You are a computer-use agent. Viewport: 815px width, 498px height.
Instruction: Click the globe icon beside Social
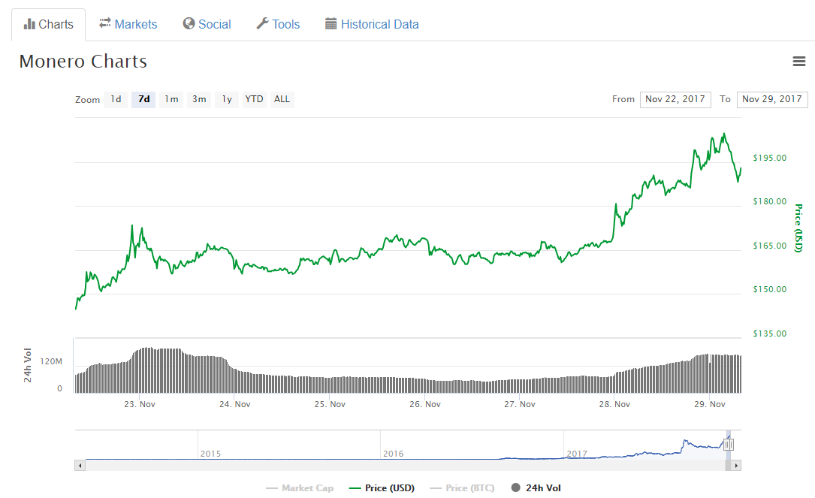click(189, 23)
